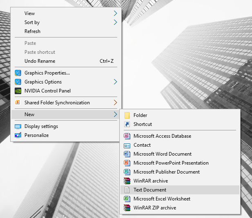Create a new Microsoft Excel Worksheet

tap(180, 199)
